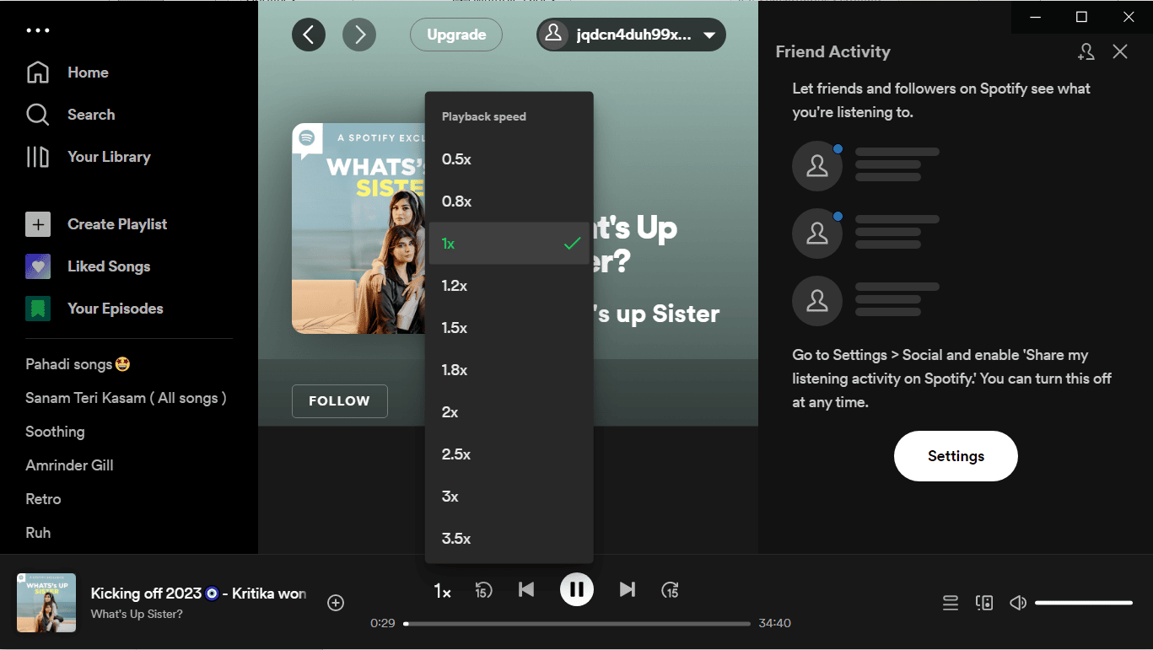This screenshot has width=1153, height=650.
Task: Open connect to a device
Action: coord(984,603)
